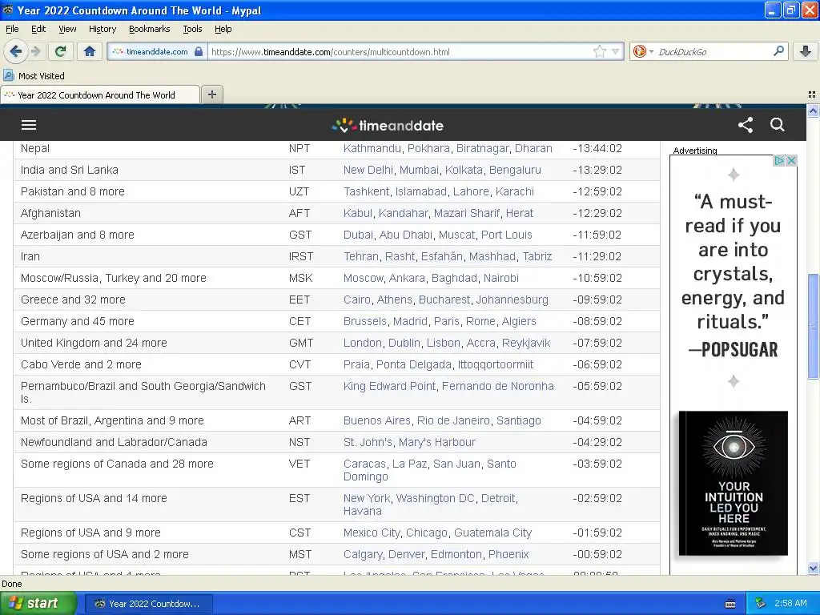Viewport: 820px width, 615px height.
Task: Click the padlock site identity icon
Action: (199, 51)
